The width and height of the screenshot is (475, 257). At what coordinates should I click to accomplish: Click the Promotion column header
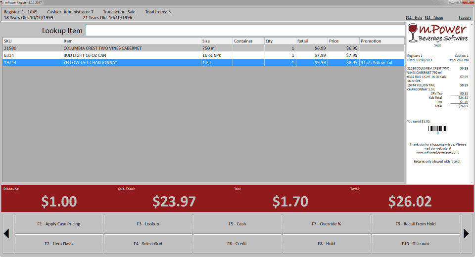pos(382,41)
